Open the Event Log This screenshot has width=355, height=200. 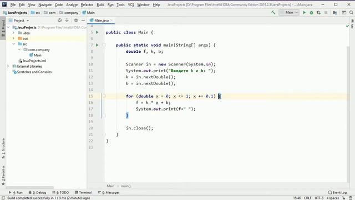click(x=337, y=193)
